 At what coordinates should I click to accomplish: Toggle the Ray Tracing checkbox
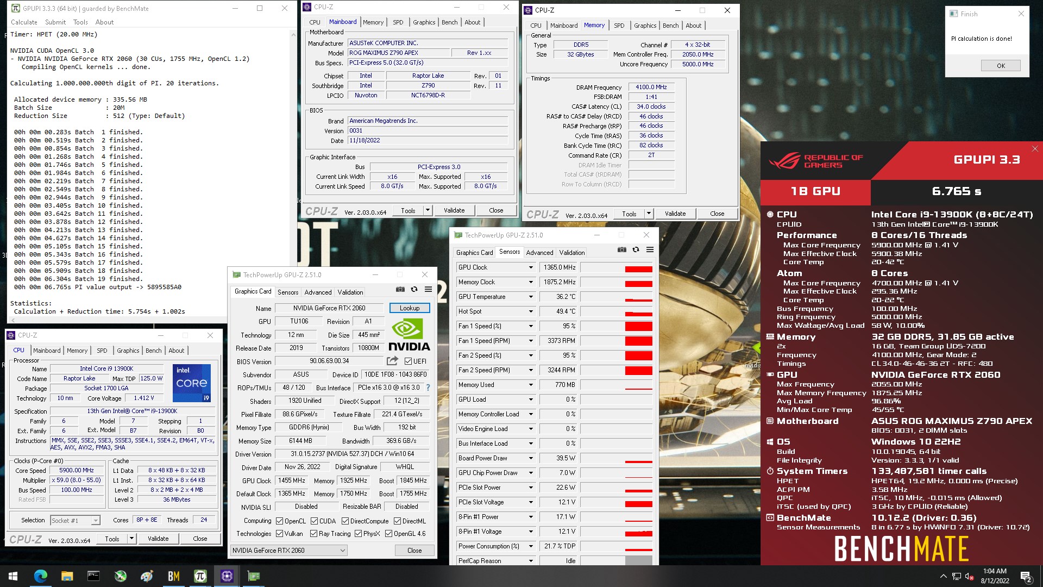point(313,533)
